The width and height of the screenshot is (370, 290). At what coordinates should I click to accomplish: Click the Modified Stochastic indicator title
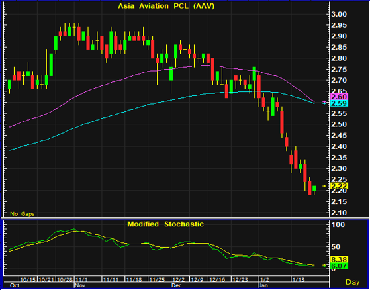coord(165,224)
